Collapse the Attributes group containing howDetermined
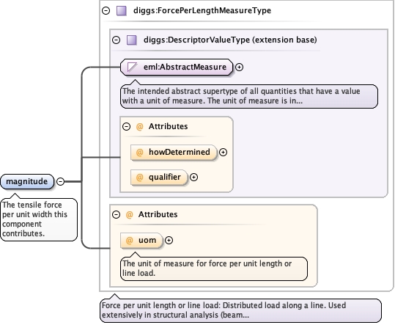Viewport: 395px width, 325px height. 126,126
